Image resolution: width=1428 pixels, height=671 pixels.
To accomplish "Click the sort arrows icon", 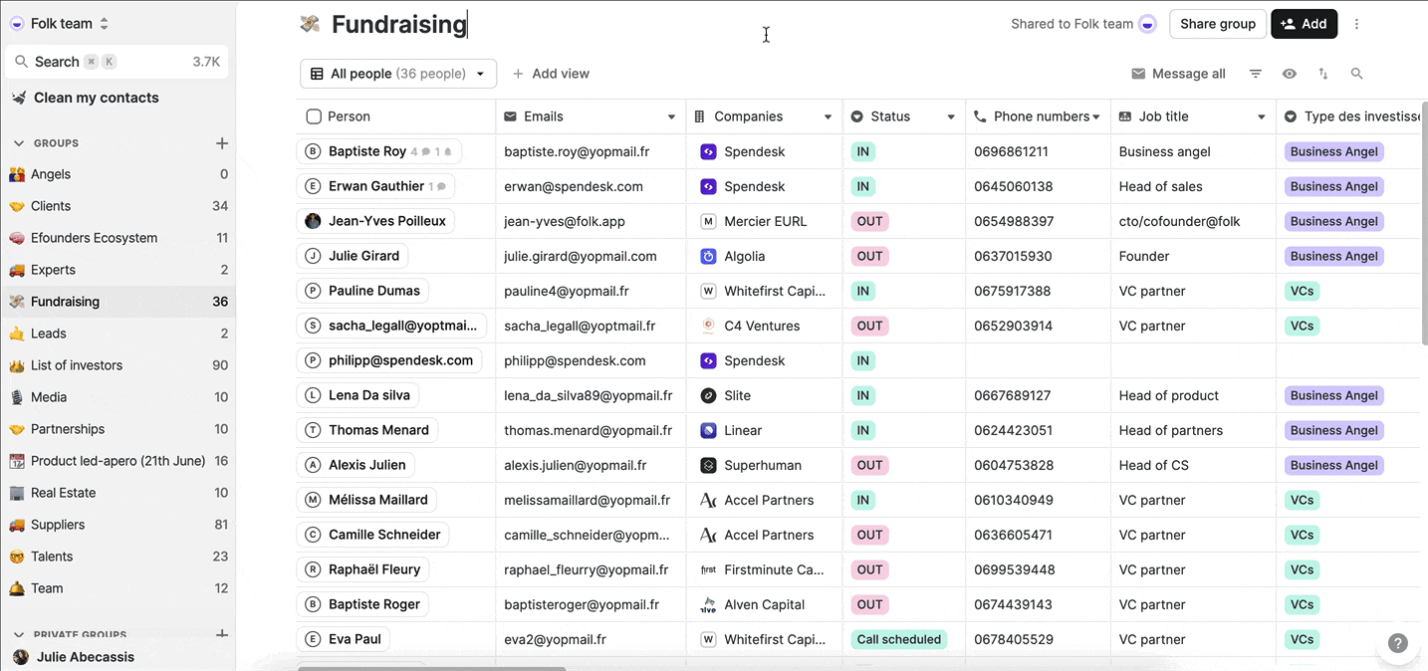I will (1323, 74).
